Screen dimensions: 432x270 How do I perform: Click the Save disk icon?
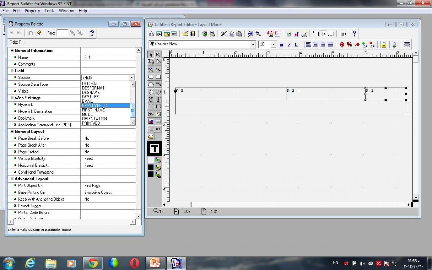(193, 34)
